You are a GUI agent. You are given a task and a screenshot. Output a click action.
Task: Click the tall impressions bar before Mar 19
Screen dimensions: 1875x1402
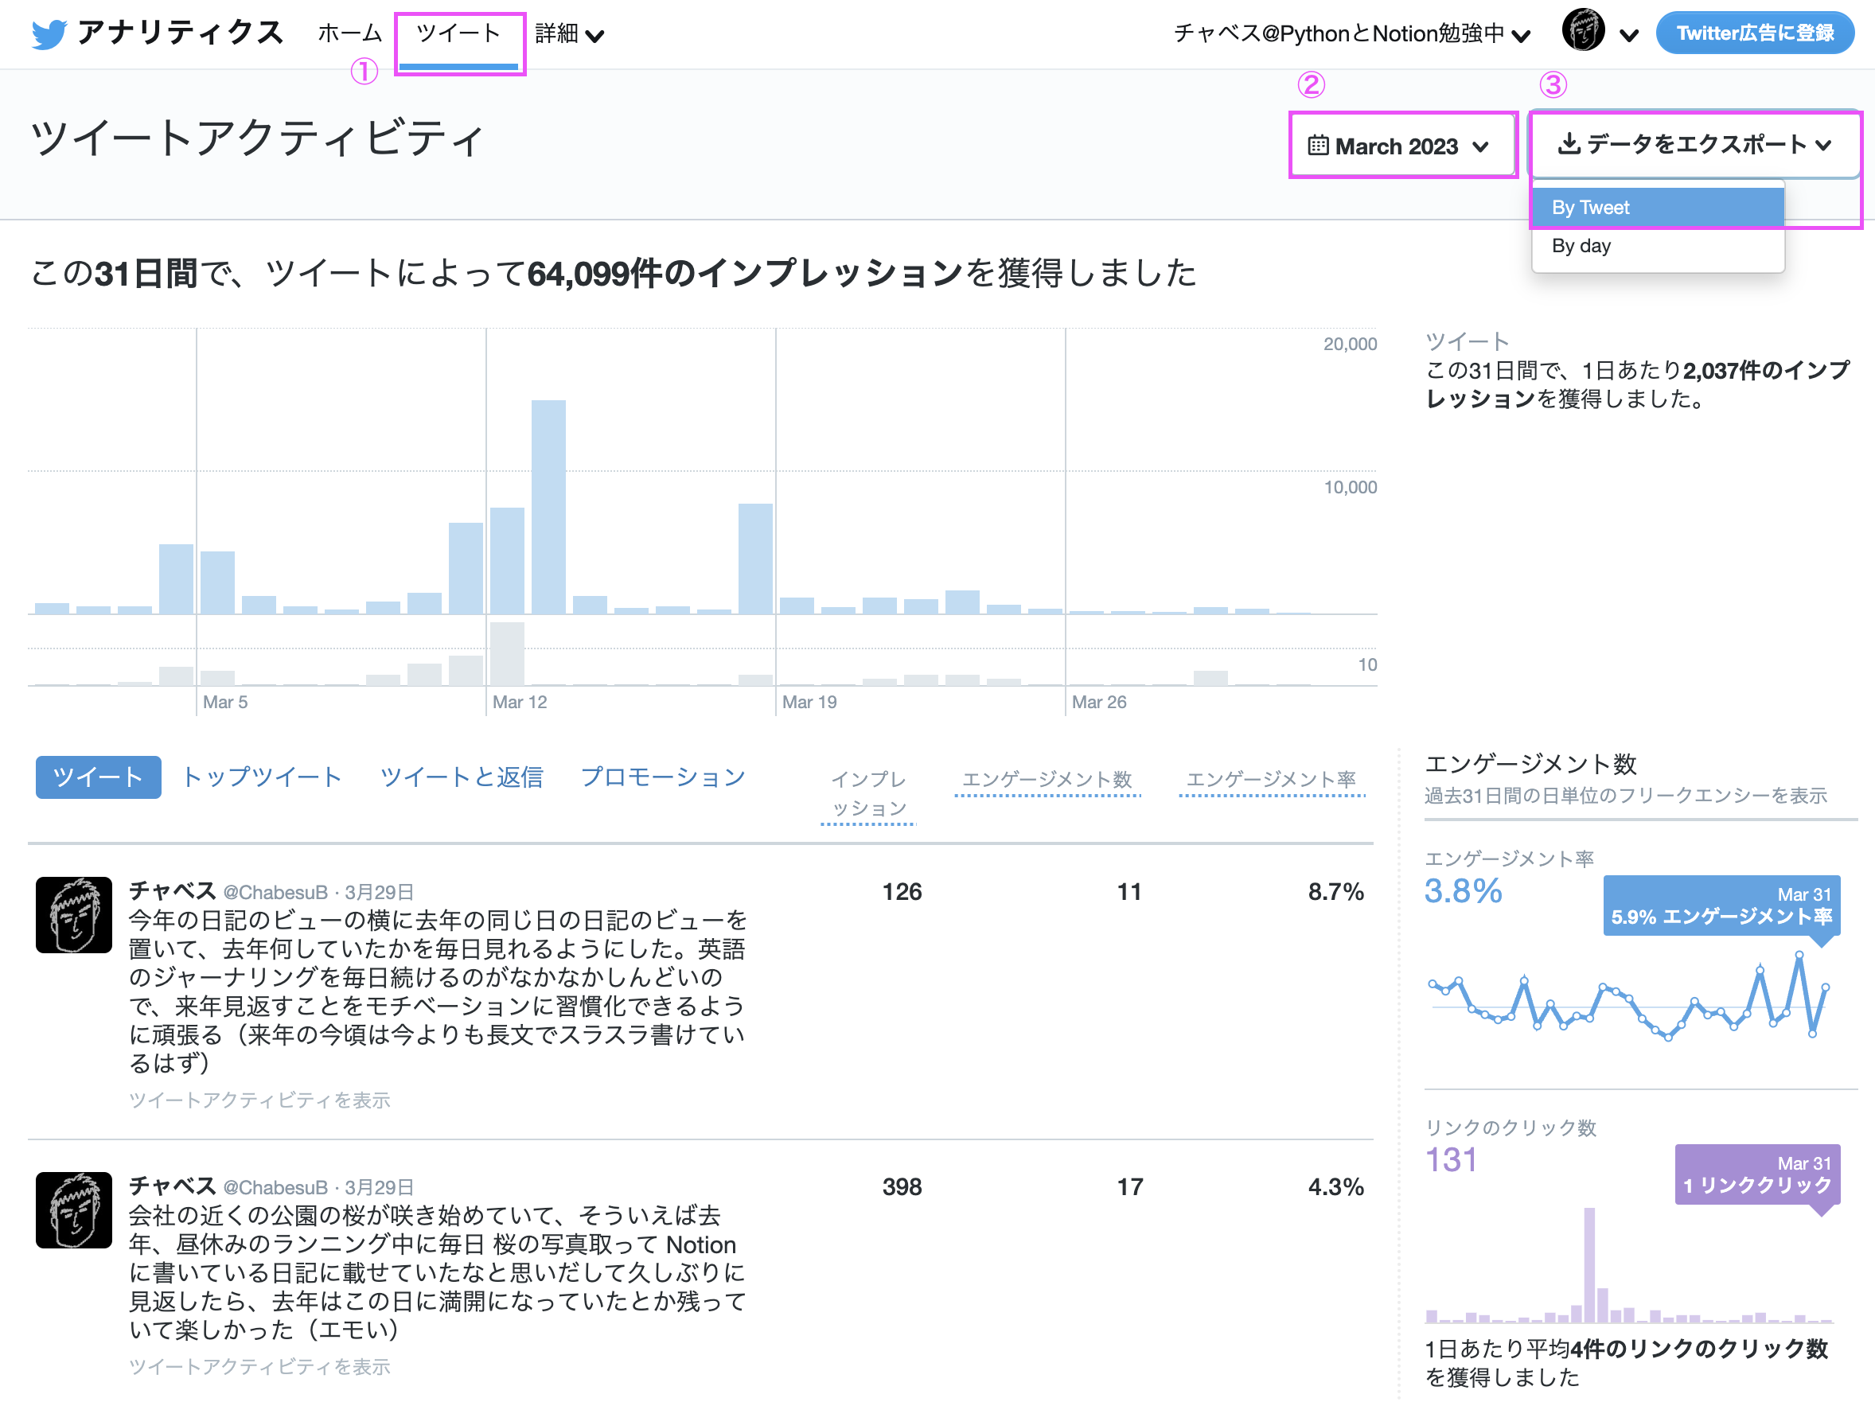tap(755, 559)
